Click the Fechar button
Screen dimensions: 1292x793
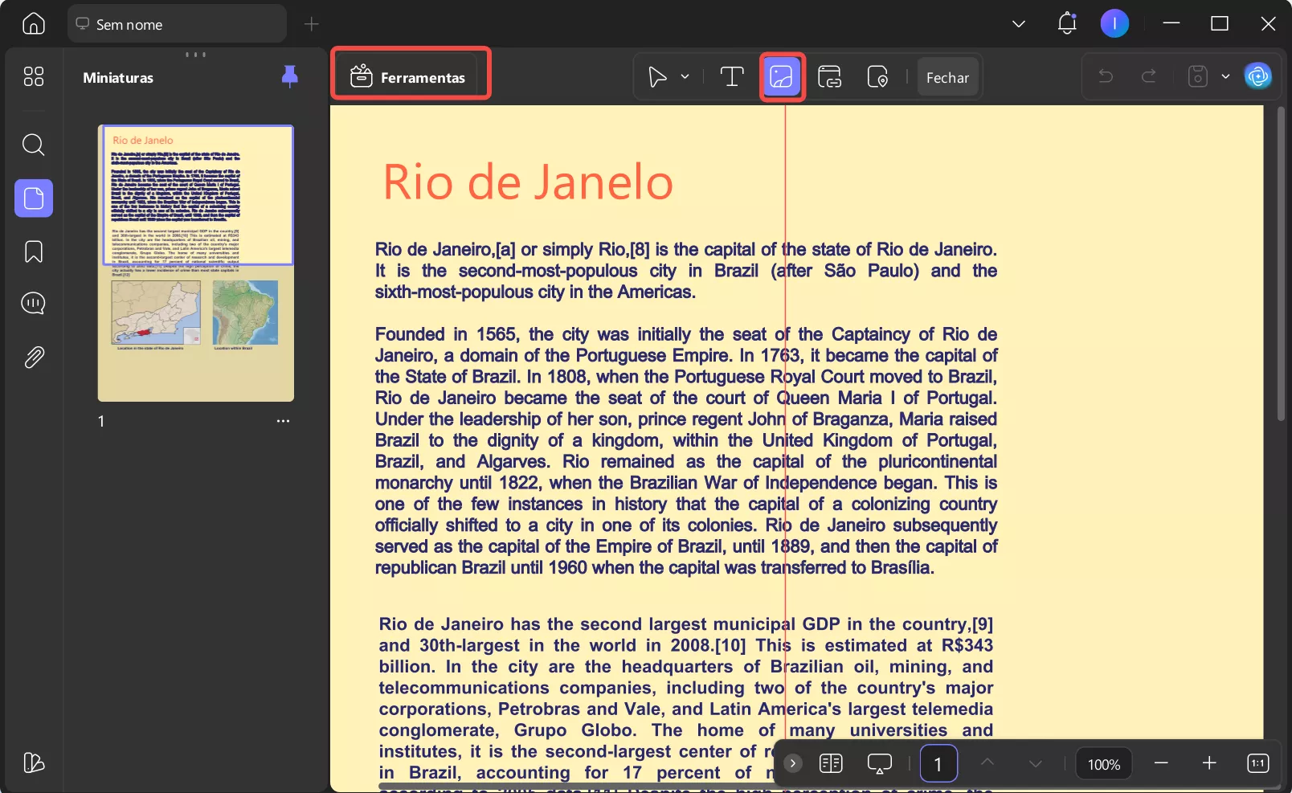pyautogui.click(x=947, y=77)
